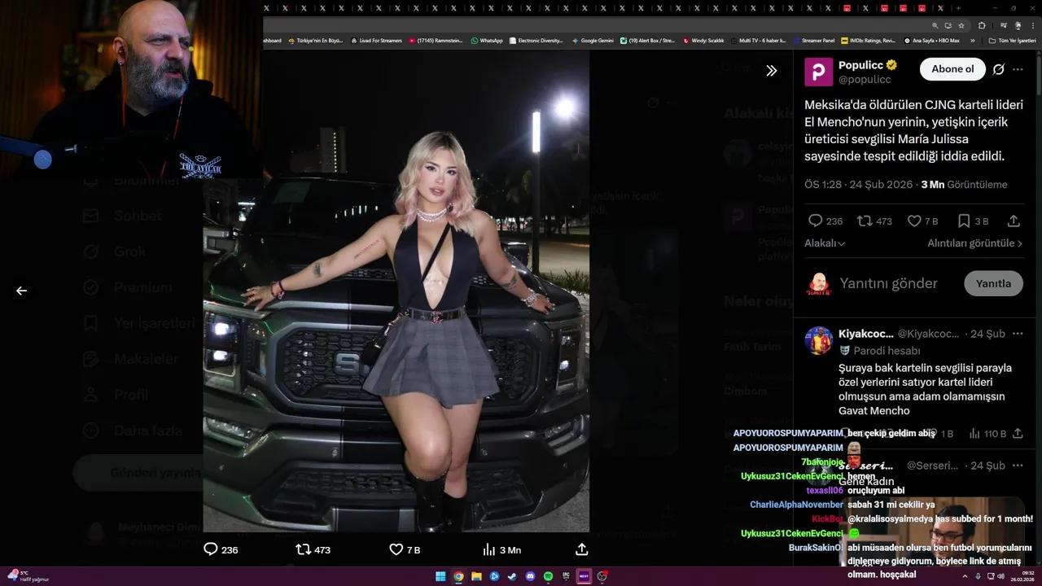Click the browser zoom magnifier icon
This screenshot has height=586, width=1042.
click(x=935, y=25)
